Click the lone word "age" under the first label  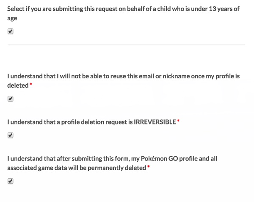pyautogui.click(x=12, y=18)
